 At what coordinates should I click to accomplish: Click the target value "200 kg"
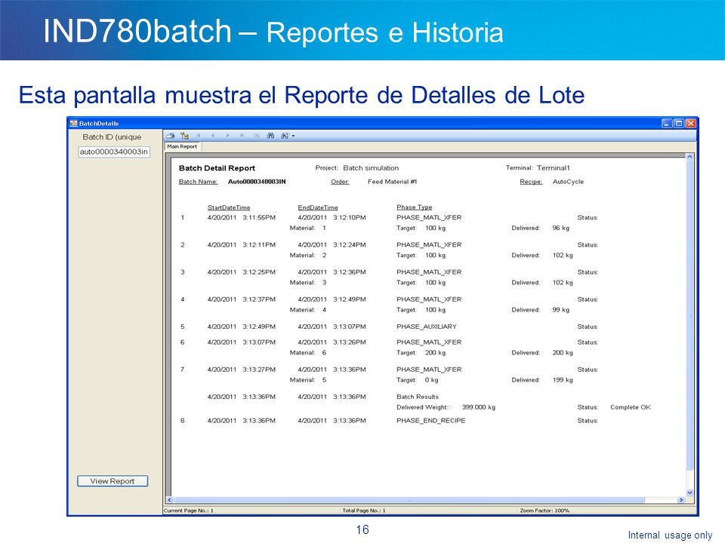click(435, 353)
